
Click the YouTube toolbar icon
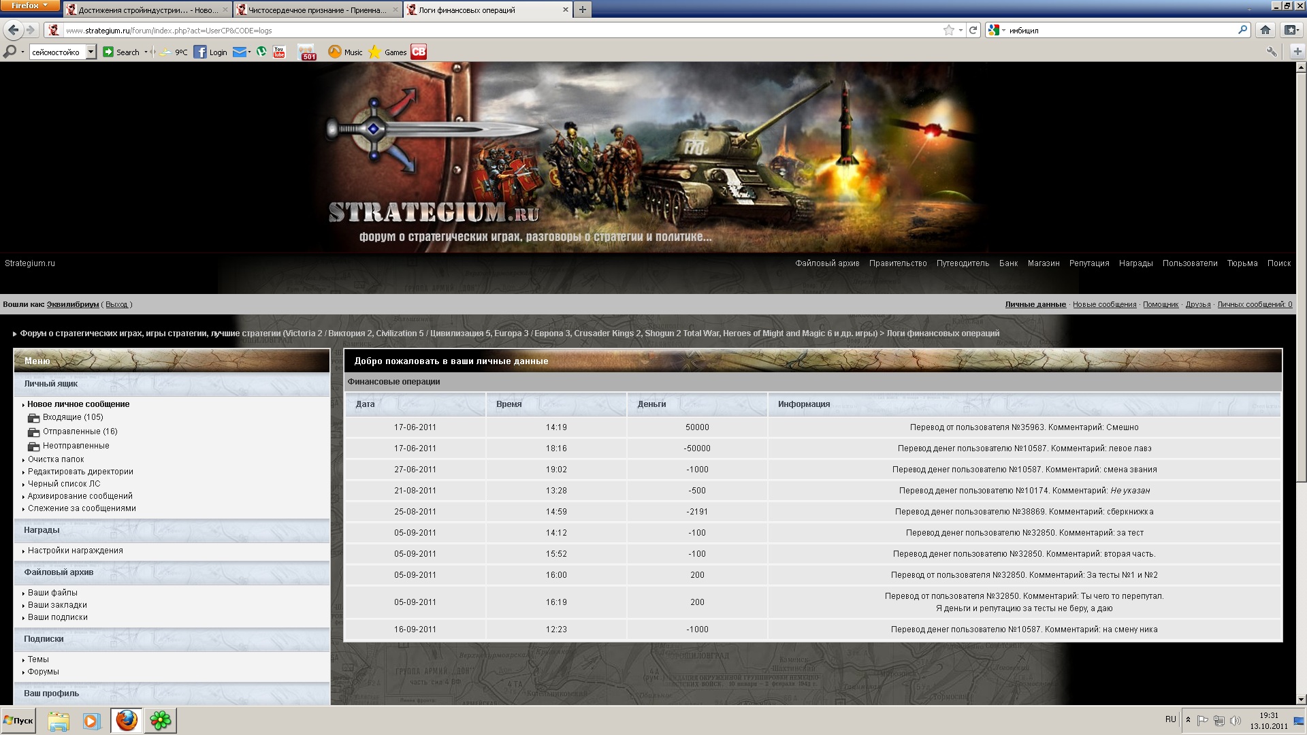tap(279, 52)
